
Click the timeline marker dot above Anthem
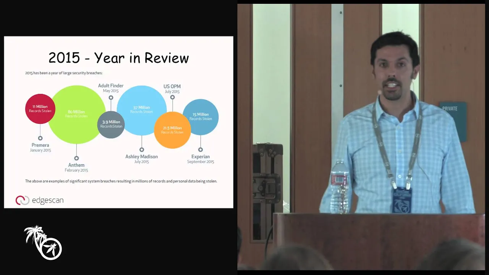coord(76,158)
